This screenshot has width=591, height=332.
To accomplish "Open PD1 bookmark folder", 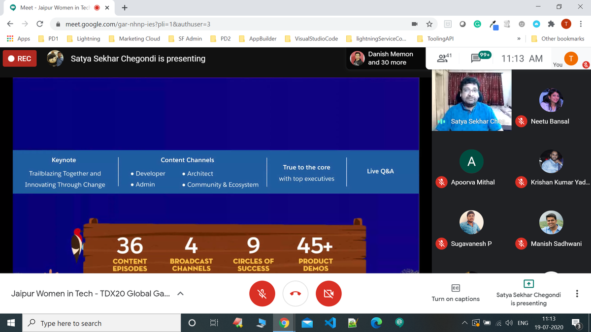I will 49,38.
